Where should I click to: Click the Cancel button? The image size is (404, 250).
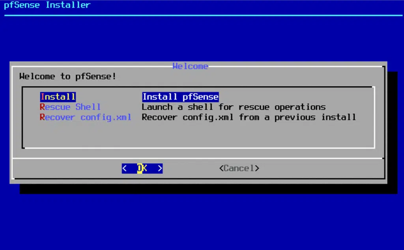point(239,168)
